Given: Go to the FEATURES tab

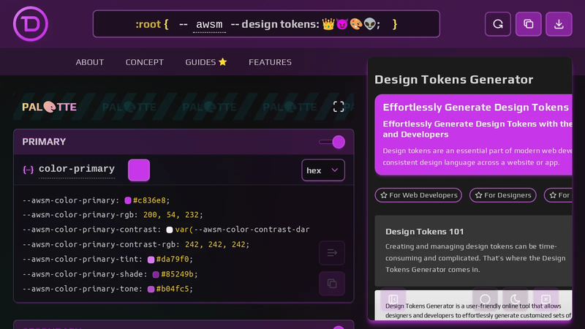Looking at the screenshot, I should 270,62.
